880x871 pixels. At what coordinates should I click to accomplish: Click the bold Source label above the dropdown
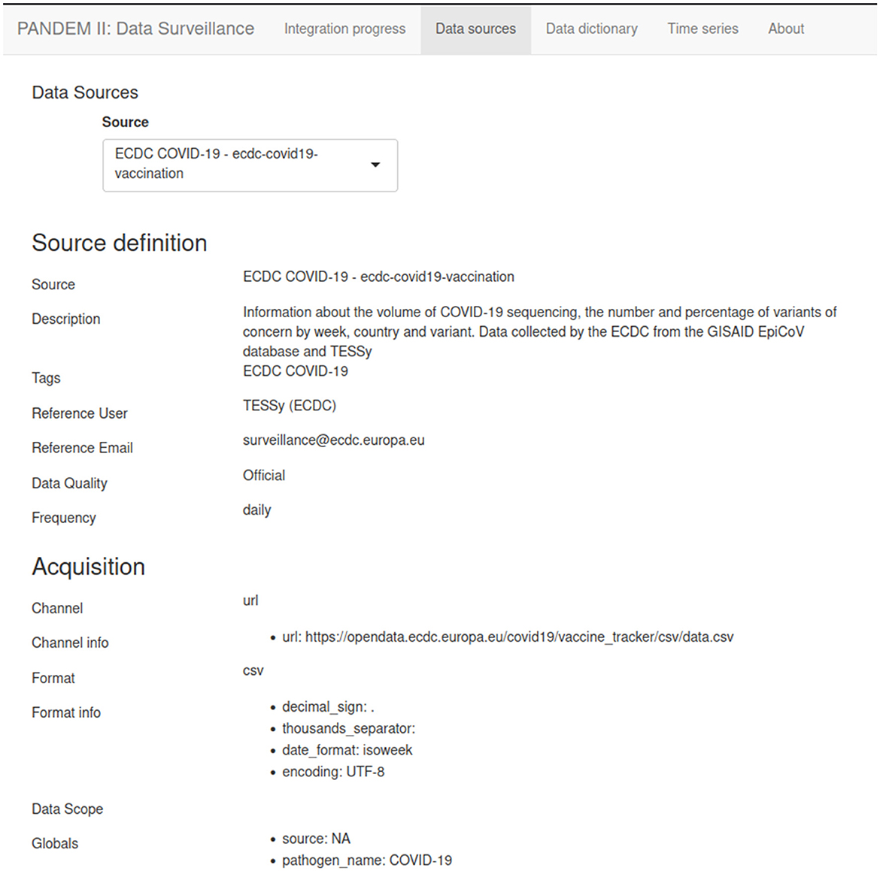point(125,122)
